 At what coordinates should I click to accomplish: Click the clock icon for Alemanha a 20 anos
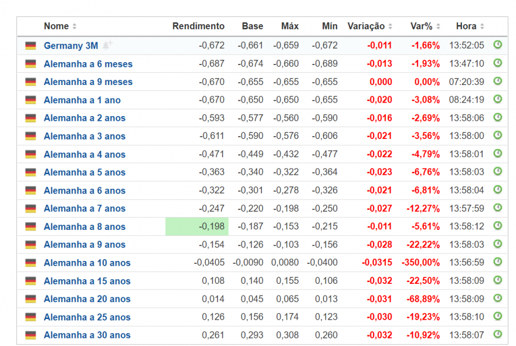point(498,298)
